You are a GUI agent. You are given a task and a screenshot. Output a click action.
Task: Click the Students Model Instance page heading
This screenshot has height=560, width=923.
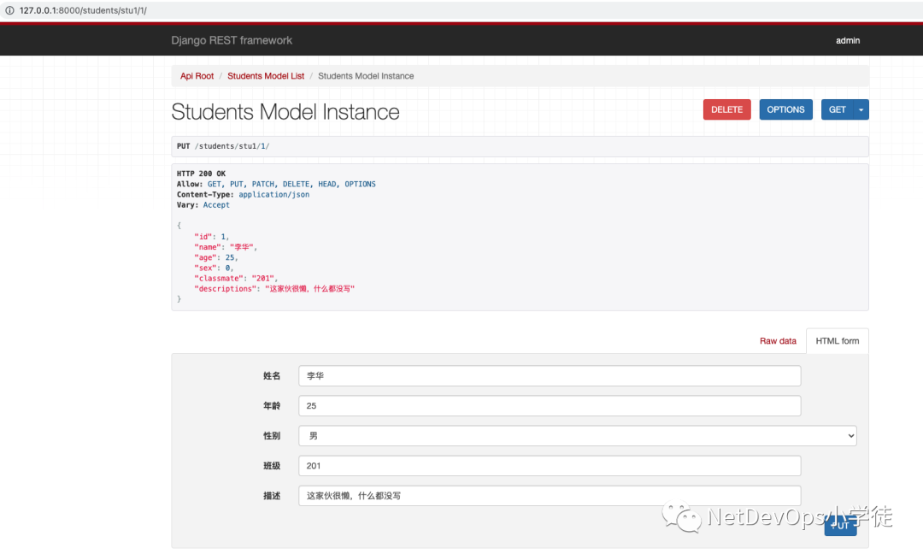pyautogui.click(x=285, y=112)
